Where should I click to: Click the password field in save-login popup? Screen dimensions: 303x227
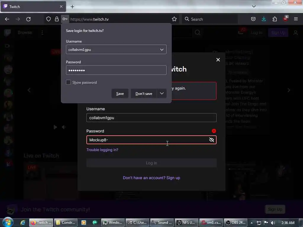tap(116, 70)
